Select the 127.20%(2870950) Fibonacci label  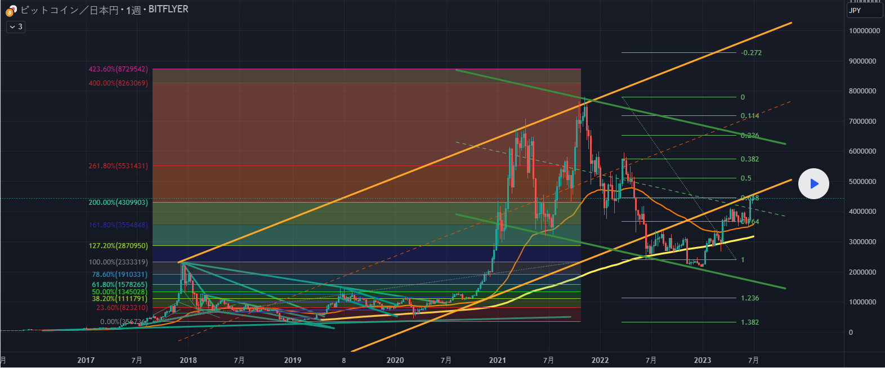(x=118, y=246)
